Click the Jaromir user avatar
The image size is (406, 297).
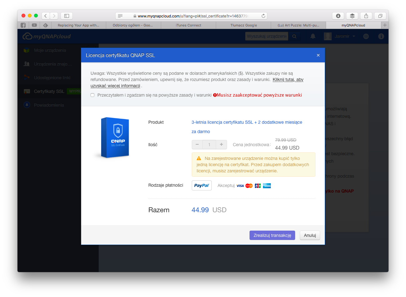pos(328,36)
